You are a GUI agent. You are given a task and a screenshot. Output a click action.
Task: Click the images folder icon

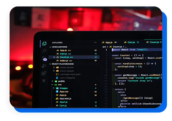click(x=57, y=88)
